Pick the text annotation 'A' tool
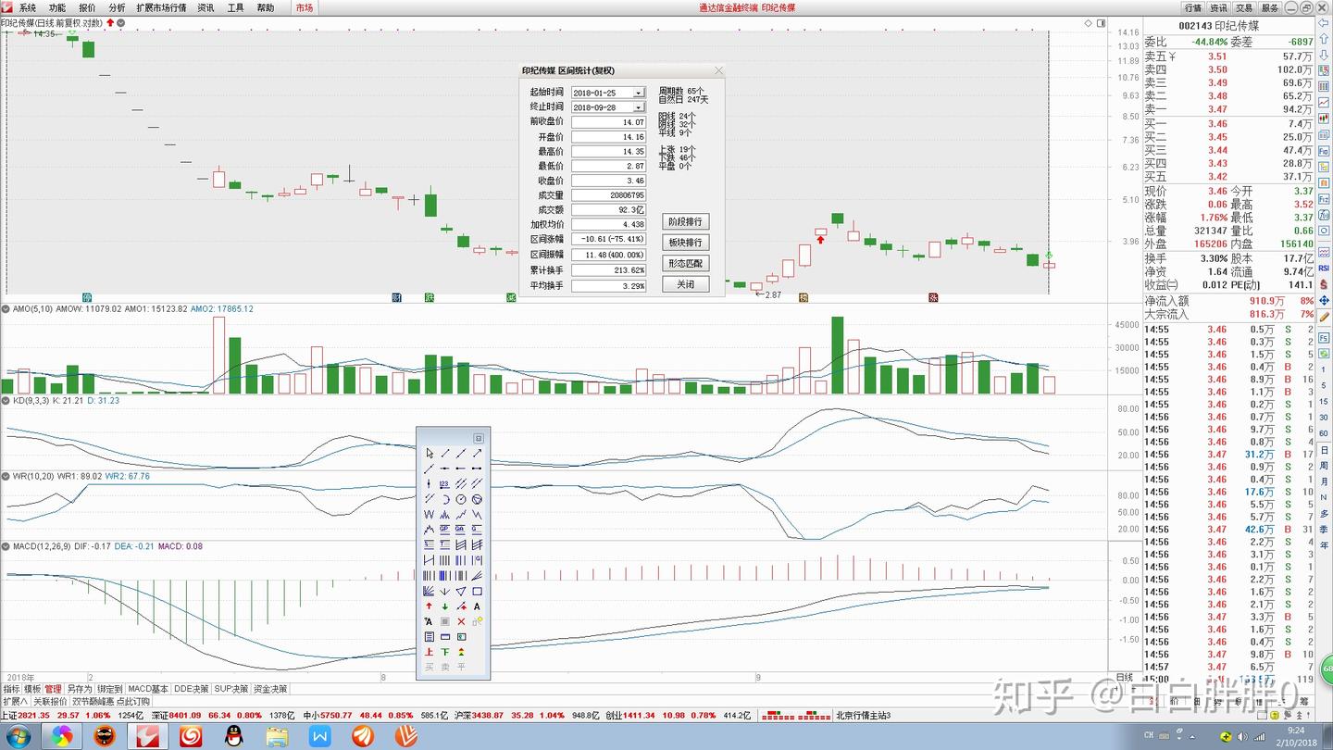The height and width of the screenshot is (750, 1333). [x=477, y=606]
